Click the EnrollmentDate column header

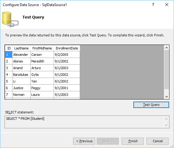[x=67, y=48]
